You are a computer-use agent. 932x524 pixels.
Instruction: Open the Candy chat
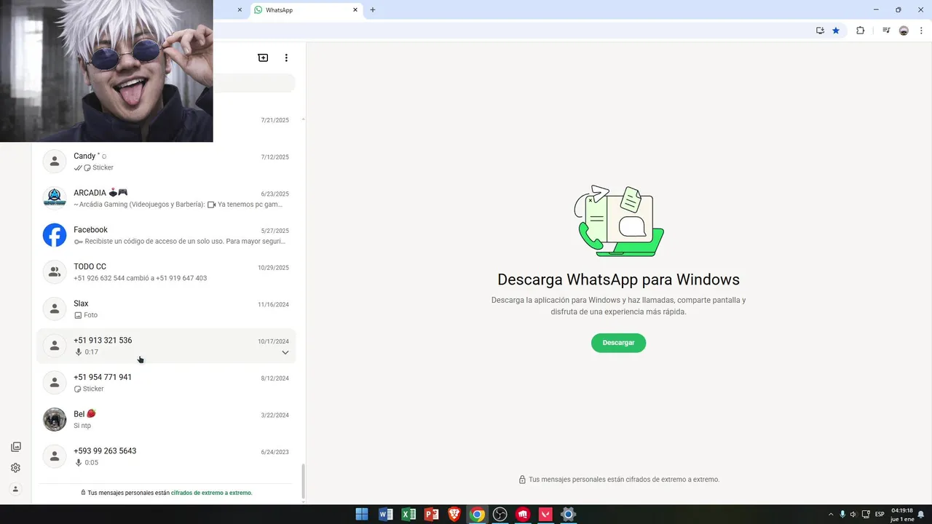[166, 162]
